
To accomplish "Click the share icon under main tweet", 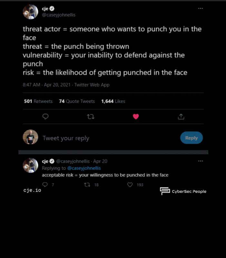I will click(181, 116).
